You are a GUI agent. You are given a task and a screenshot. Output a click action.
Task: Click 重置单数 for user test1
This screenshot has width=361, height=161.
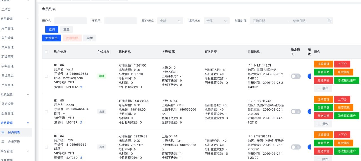[x=323, y=72]
